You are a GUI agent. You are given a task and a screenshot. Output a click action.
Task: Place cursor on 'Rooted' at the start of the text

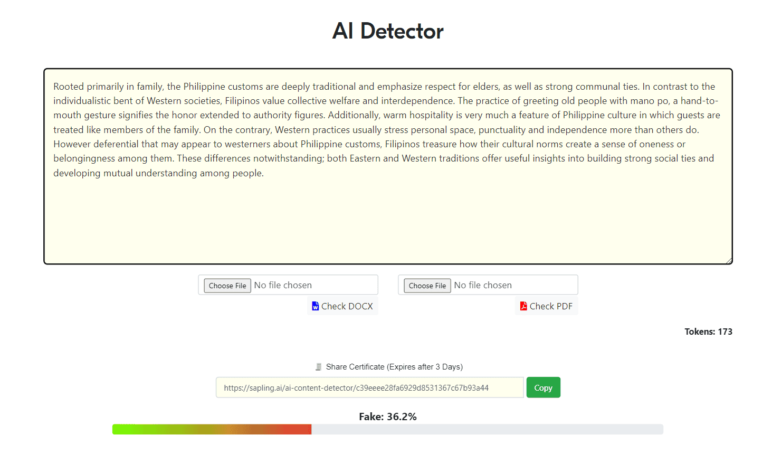pos(68,87)
